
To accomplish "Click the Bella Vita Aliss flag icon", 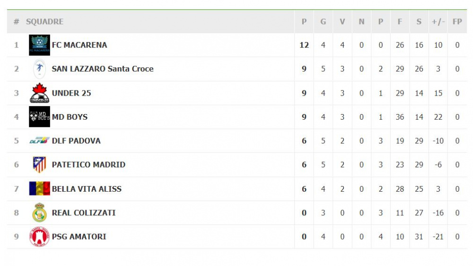I will point(40,188).
